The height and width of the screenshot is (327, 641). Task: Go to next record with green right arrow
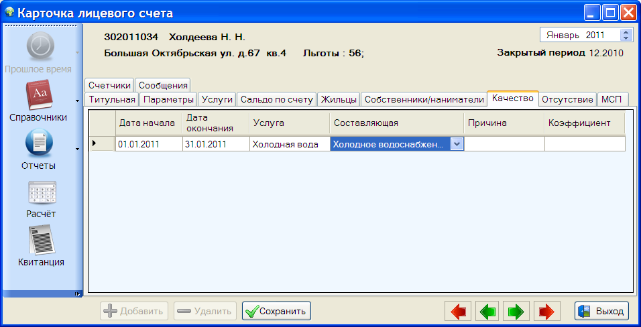(516, 312)
